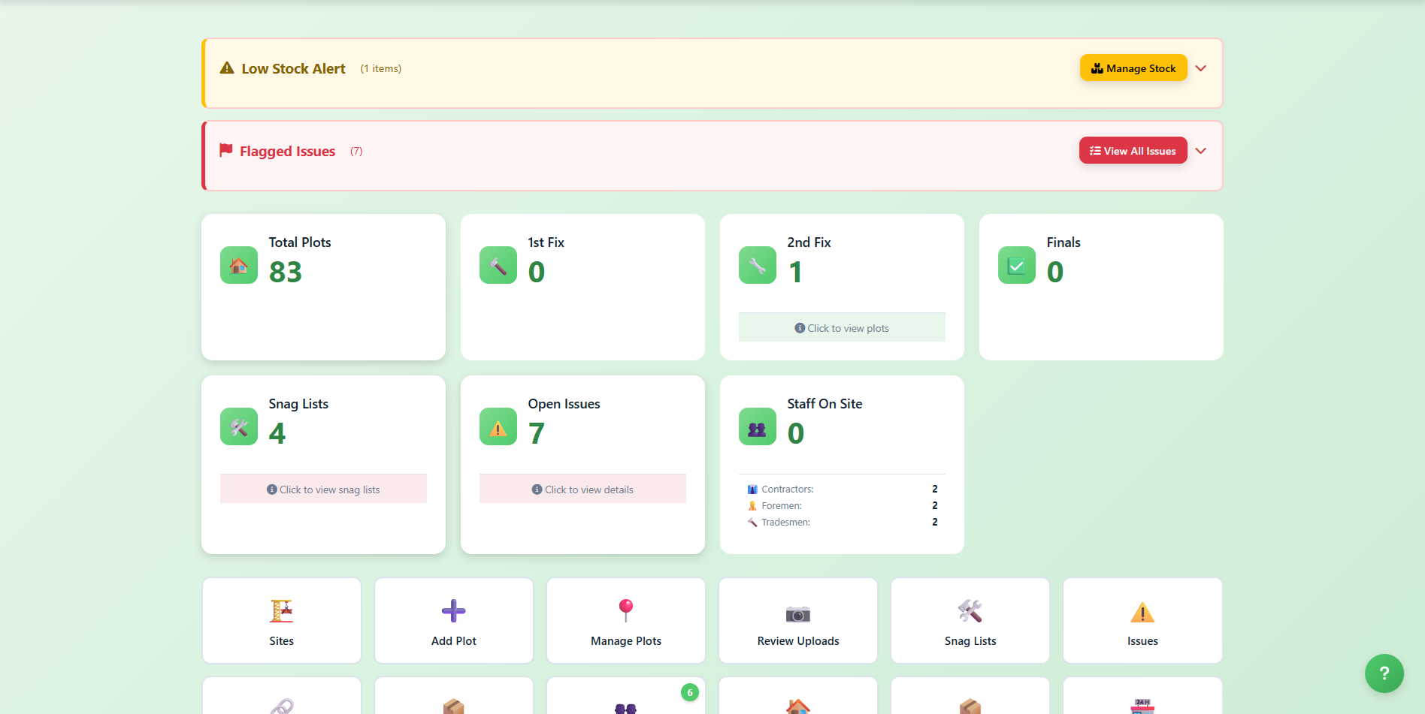The height and width of the screenshot is (714, 1425).
Task: Click to view plots under 2nd Fix
Action: pyautogui.click(x=842, y=328)
